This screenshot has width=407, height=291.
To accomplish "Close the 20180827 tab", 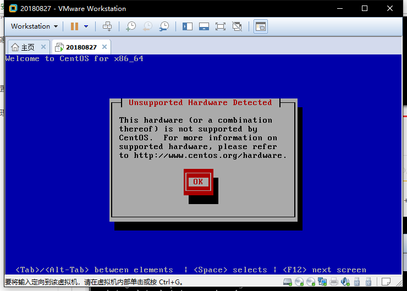I will coord(105,47).
